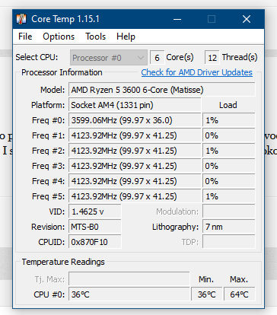Click the Freq #4 load percentage
Image resolution: width=277 pixels, height=315 pixels.
[x=229, y=181]
